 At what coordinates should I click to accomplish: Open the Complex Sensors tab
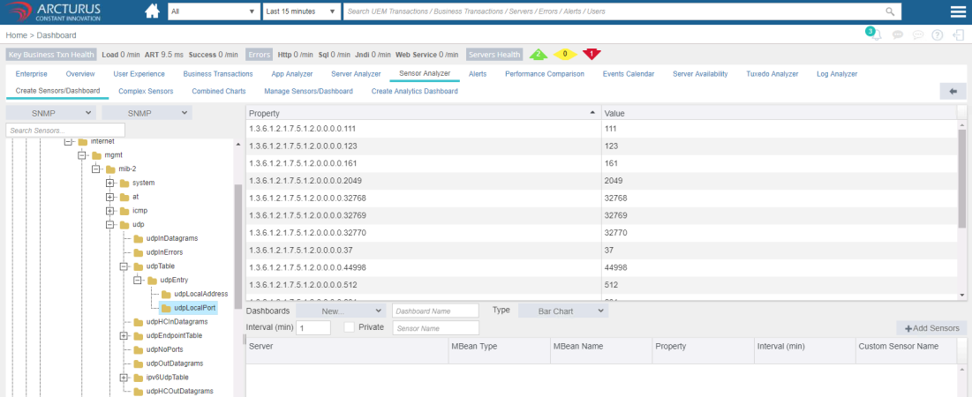pyautogui.click(x=146, y=91)
